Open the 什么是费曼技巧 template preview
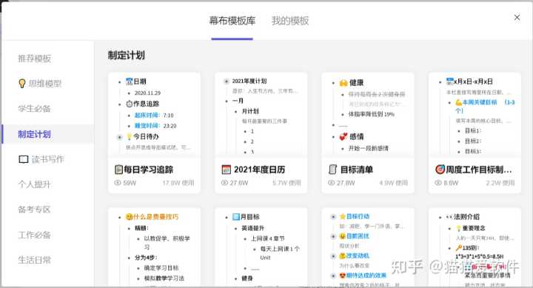Image resolution: width=533 pixels, height=288 pixels. pos(154,247)
